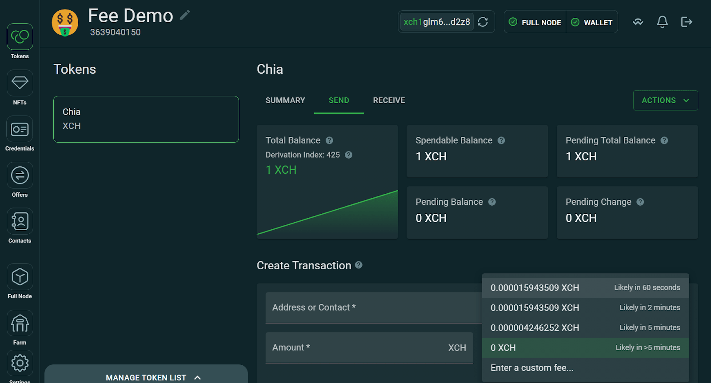This screenshot has width=711, height=383.
Task: Open the Contacts sidebar icon
Action: point(20,221)
